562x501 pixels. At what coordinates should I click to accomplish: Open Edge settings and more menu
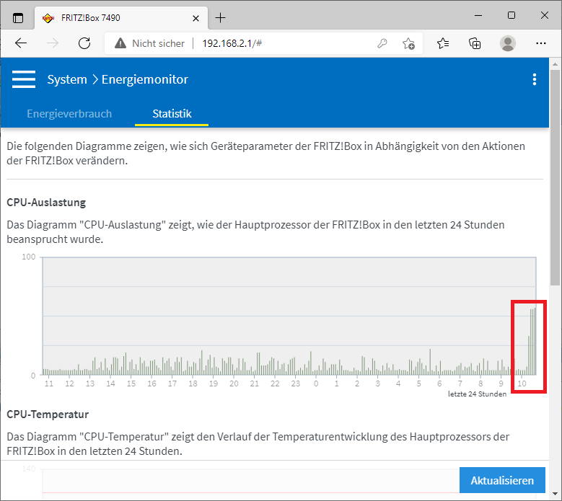tap(540, 43)
